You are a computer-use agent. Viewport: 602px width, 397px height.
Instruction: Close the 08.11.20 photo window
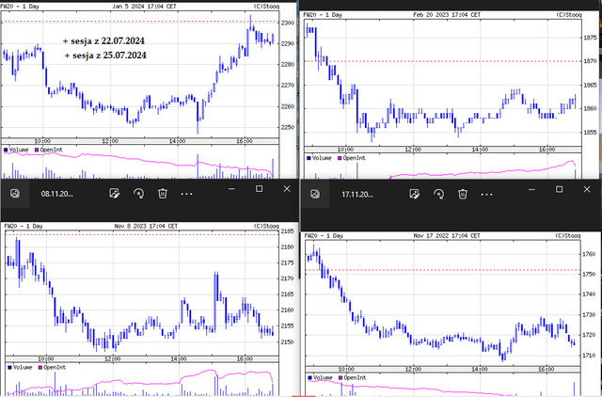(287, 189)
